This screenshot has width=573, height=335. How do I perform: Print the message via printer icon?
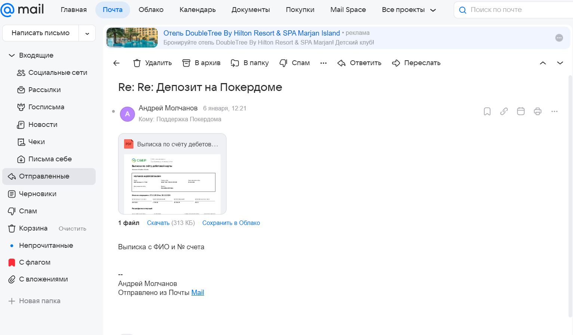point(537,112)
